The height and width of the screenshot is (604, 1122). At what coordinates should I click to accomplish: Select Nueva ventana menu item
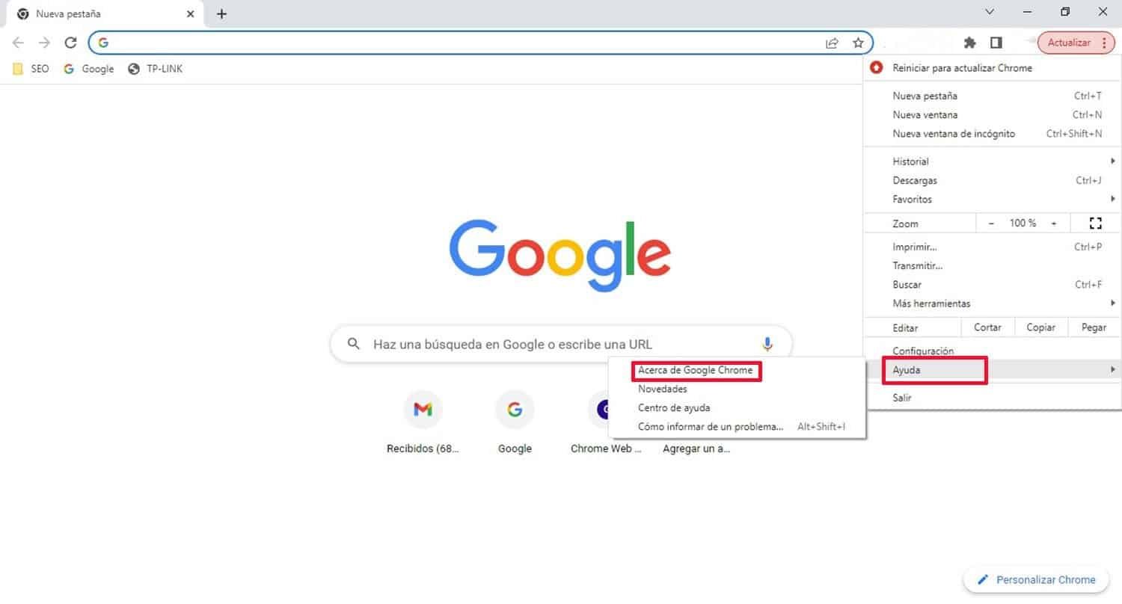coord(992,114)
